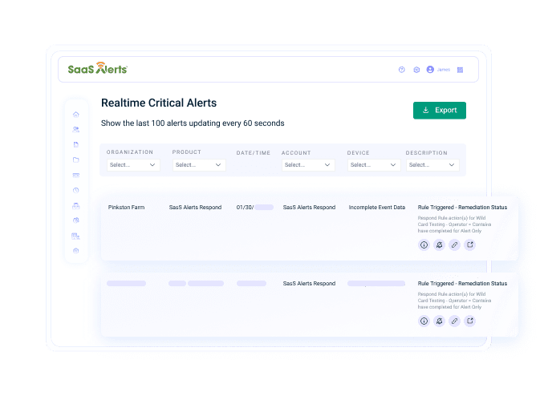View info for the Pinkston Farm alert
Image resolution: width=544 pixels, height=396 pixels.
[424, 244]
